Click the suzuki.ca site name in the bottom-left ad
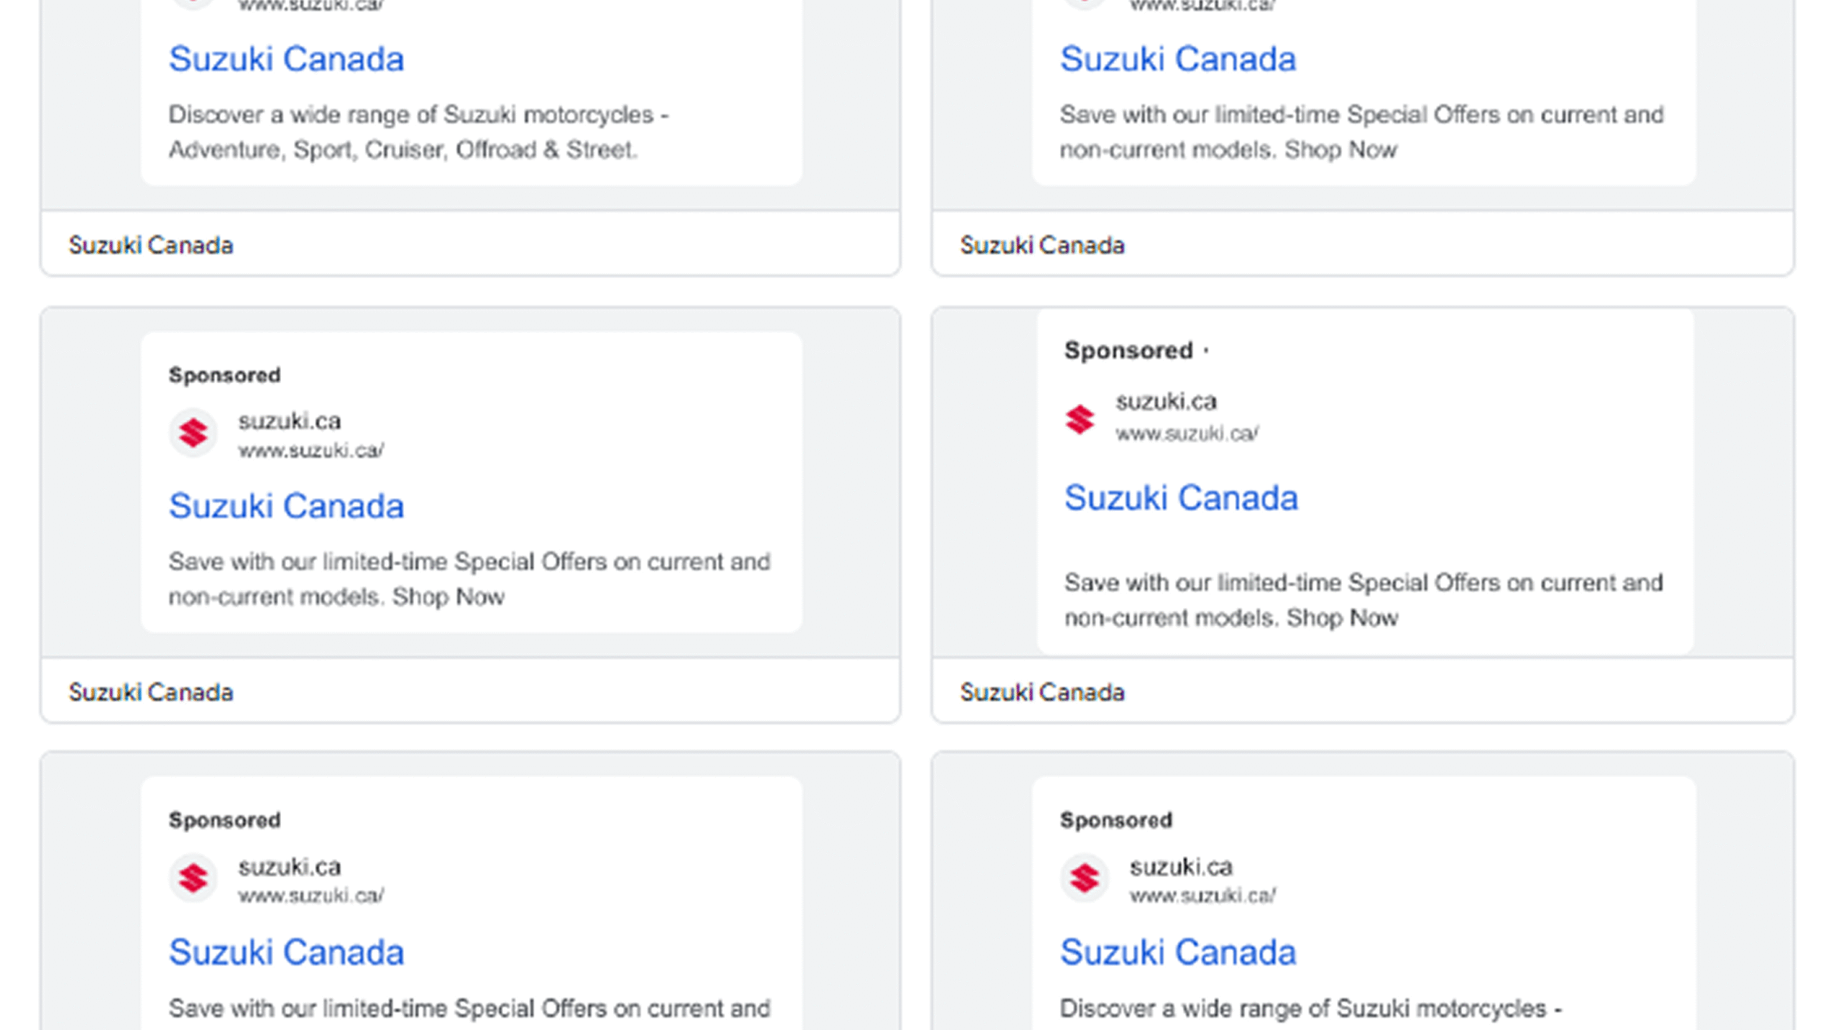 pos(290,867)
